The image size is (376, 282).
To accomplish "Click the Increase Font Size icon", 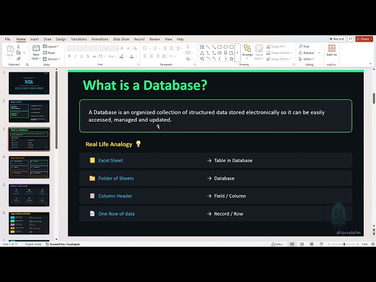I will 122,48.
